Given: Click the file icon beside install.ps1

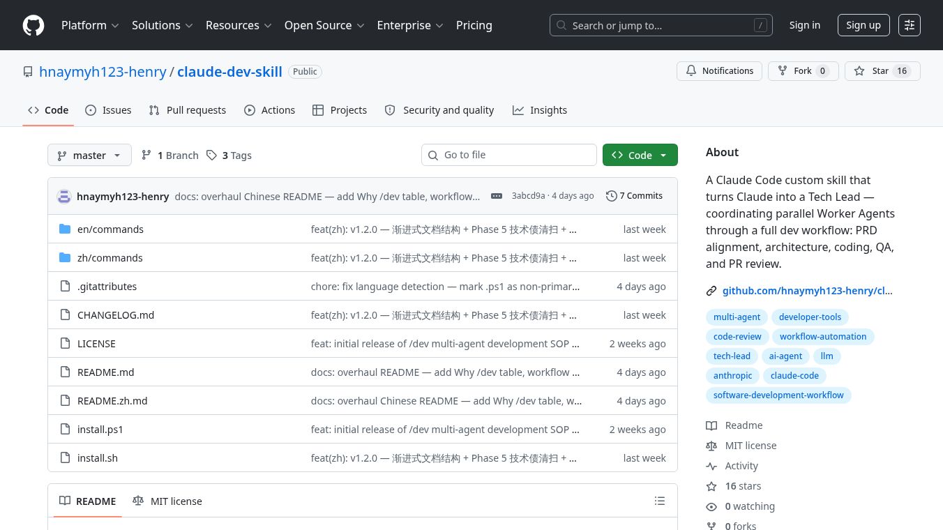Looking at the screenshot, I should point(65,429).
